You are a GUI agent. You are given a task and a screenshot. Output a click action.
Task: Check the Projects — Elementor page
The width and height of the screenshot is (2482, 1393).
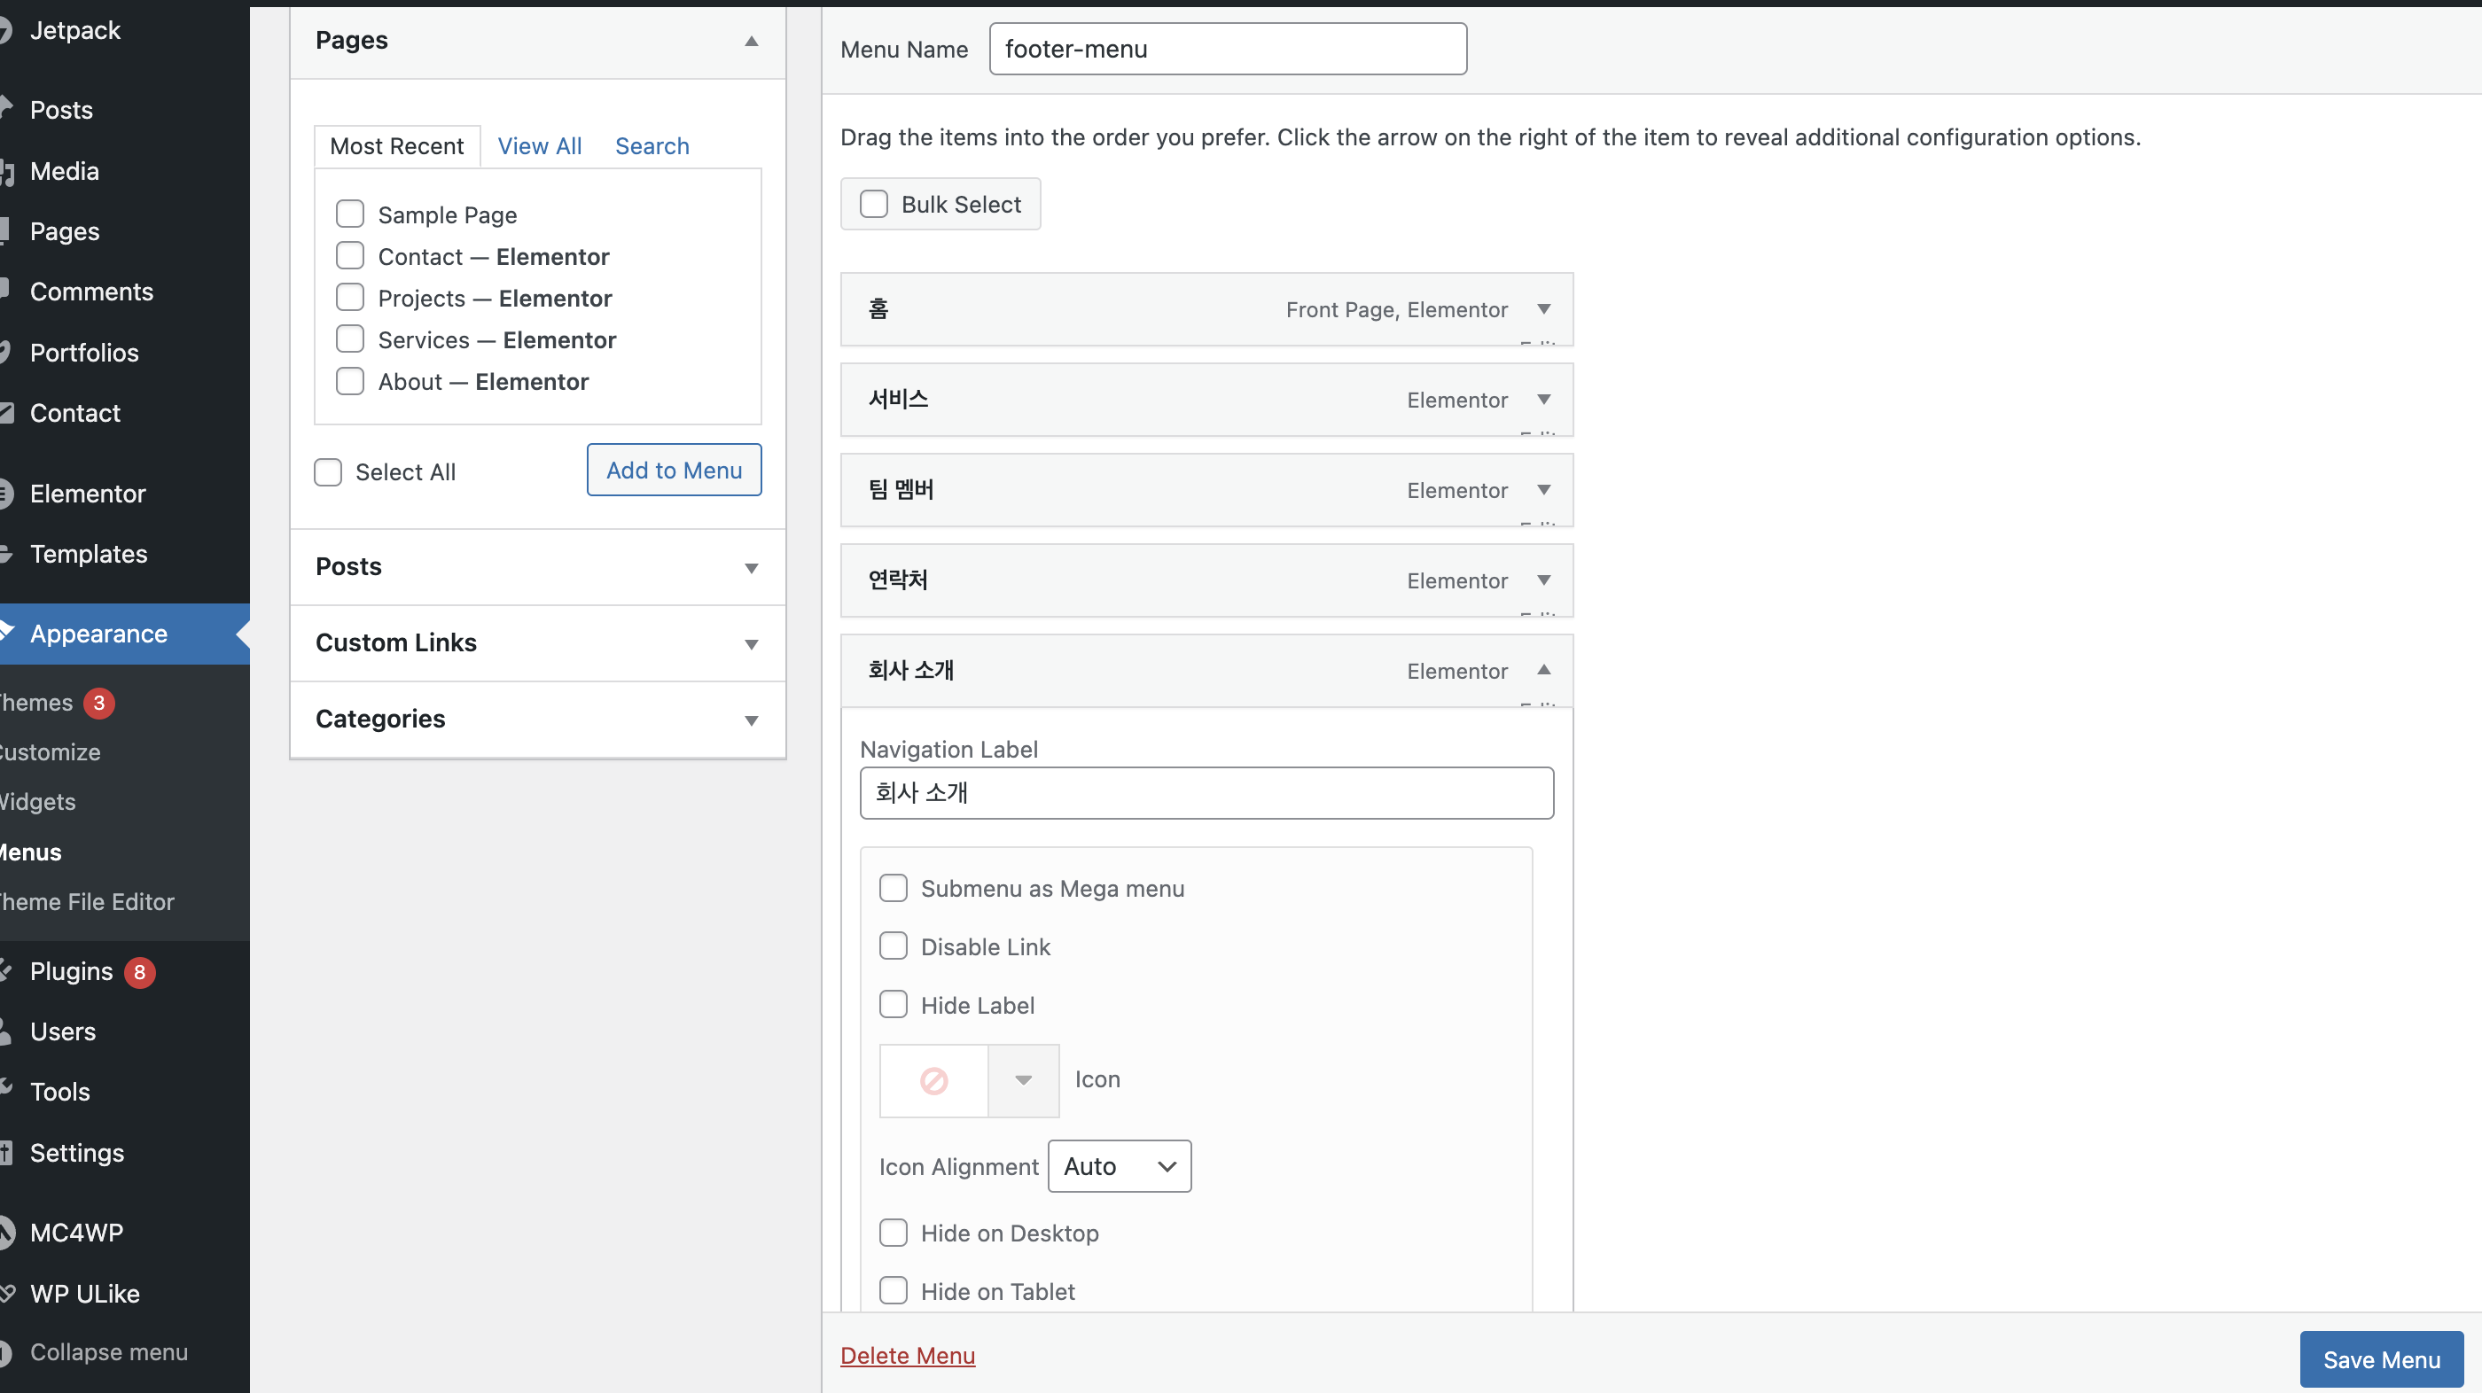(x=350, y=297)
